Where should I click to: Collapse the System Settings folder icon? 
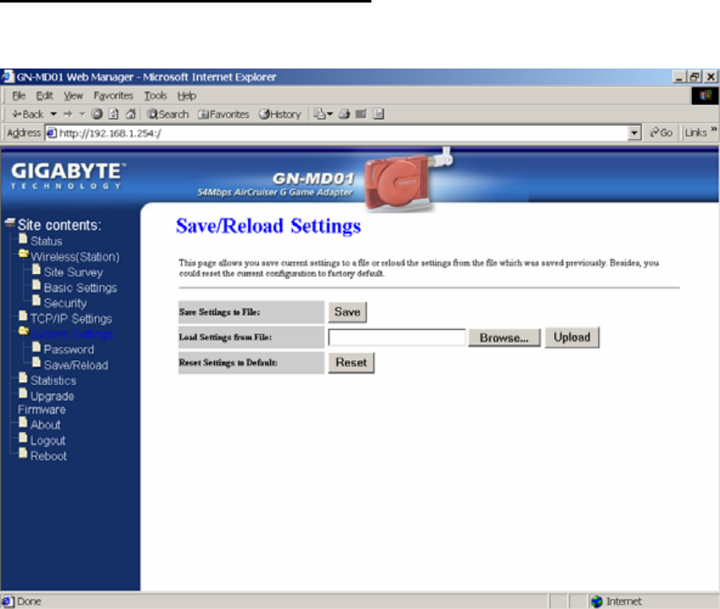pyautogui.click(x=24, y=331)
